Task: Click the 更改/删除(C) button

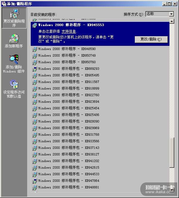Action: [151, 40]
